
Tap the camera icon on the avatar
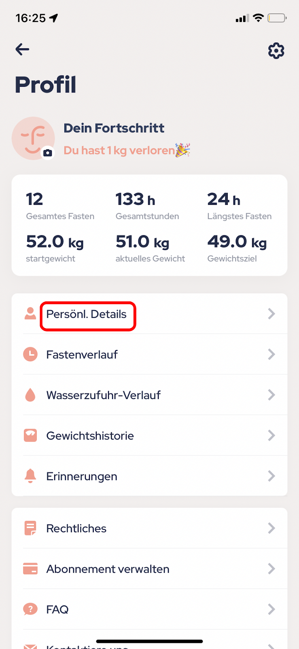(x=48, y=153)
